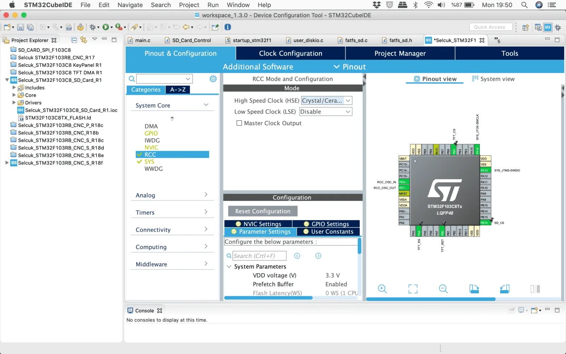Show the A->Z peripheral list
This screenshot has height=354, width=566.
[x=178, y=90]
